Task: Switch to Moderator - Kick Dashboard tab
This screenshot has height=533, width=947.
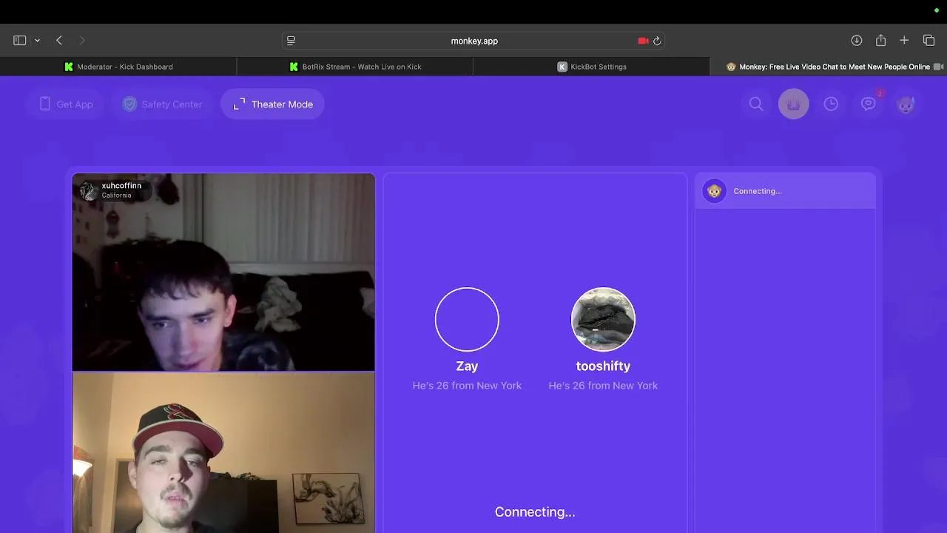Action: click(118, 67)
